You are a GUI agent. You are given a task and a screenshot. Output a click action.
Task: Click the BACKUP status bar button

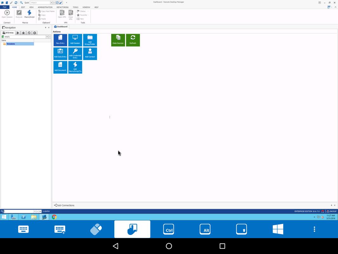[332, 211]
